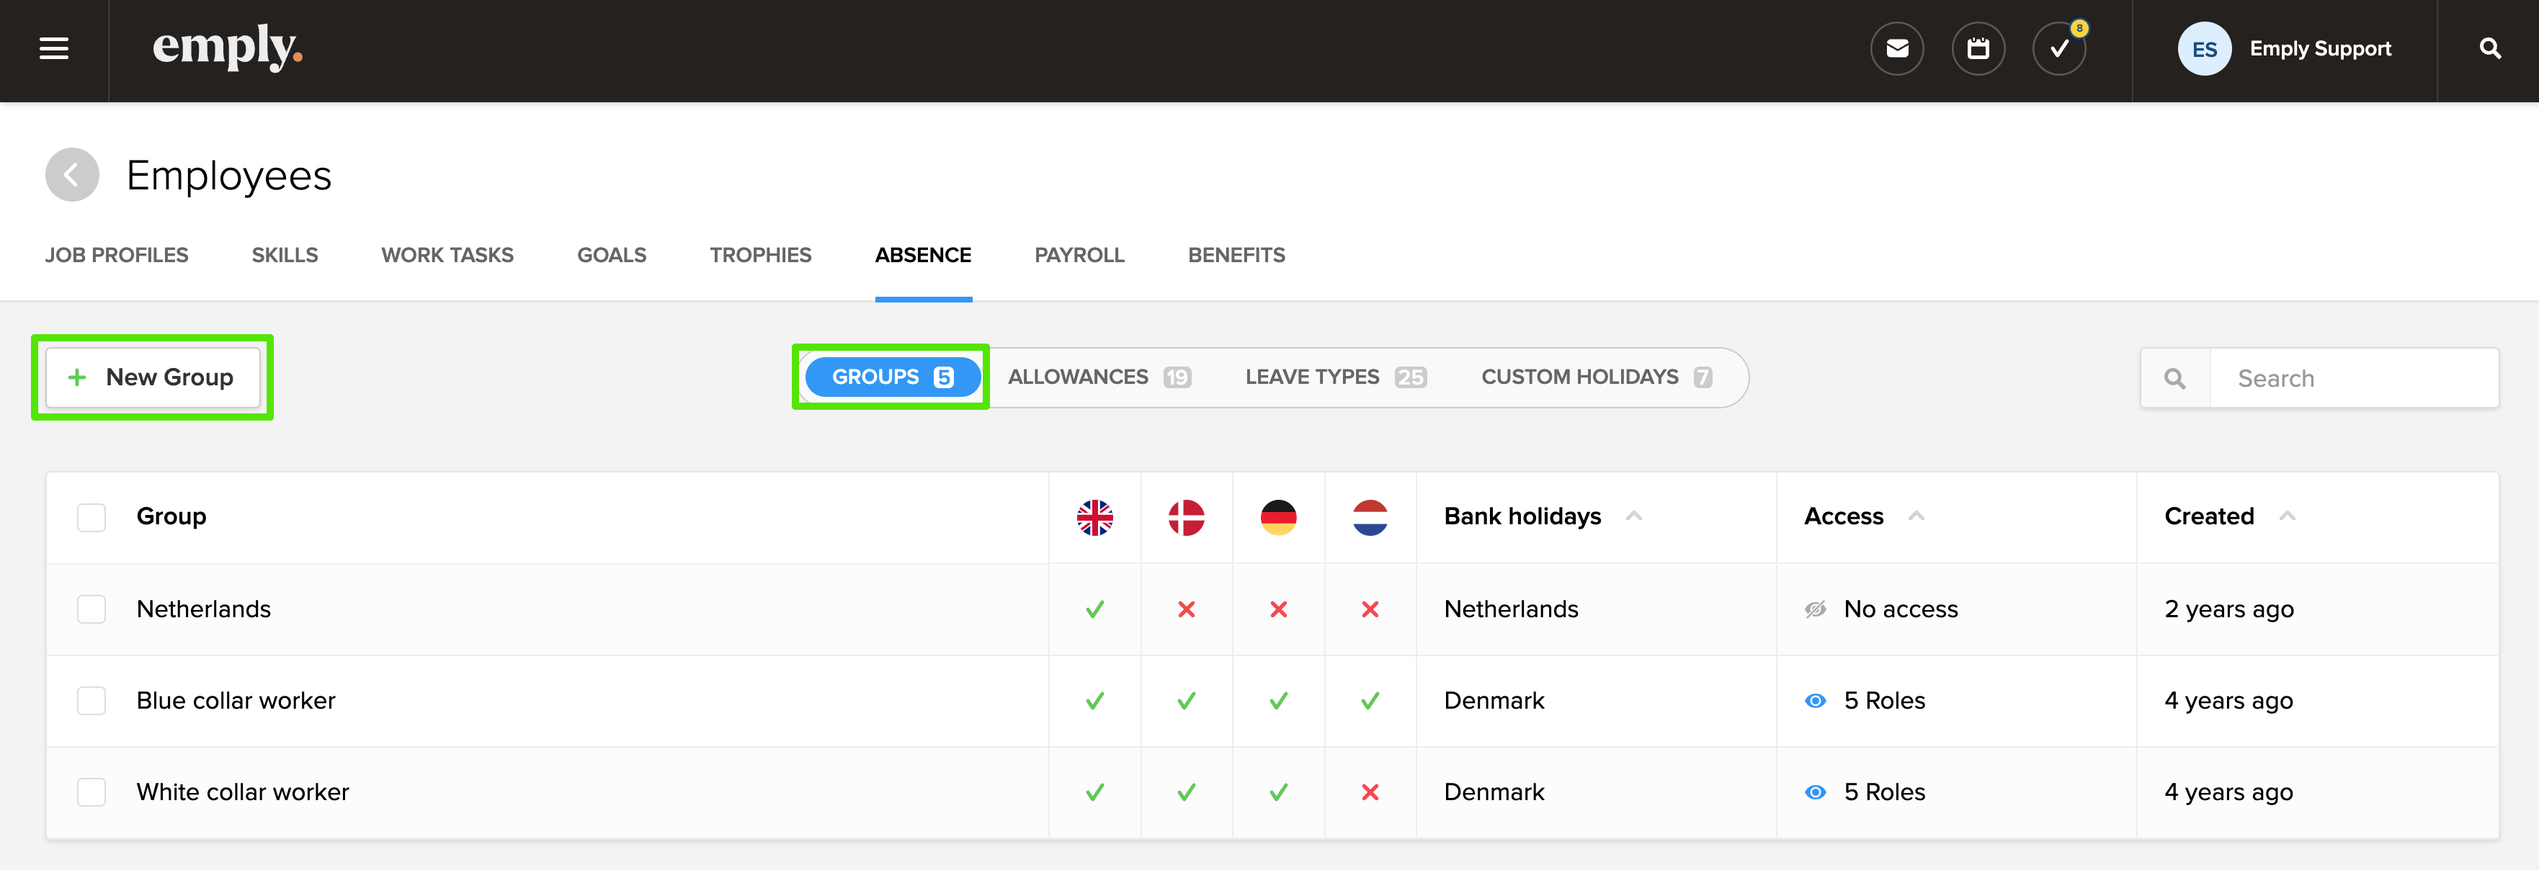
Task: Open the hamburger menu
Action: pos(54,48)
